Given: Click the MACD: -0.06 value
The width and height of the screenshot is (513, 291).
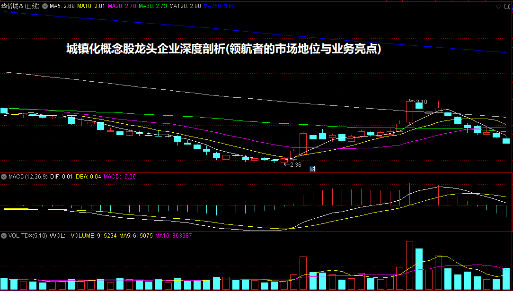Looking at the screenshot, I should (x=119, y=177).
